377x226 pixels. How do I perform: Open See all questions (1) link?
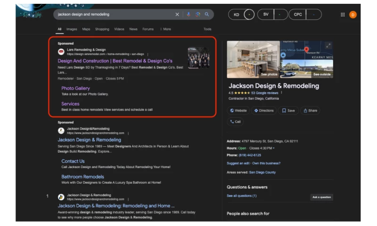(x=242, y=196)
